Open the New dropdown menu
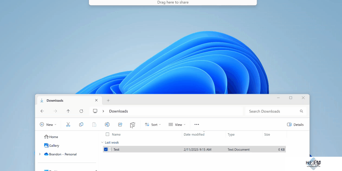 [48, 124]
